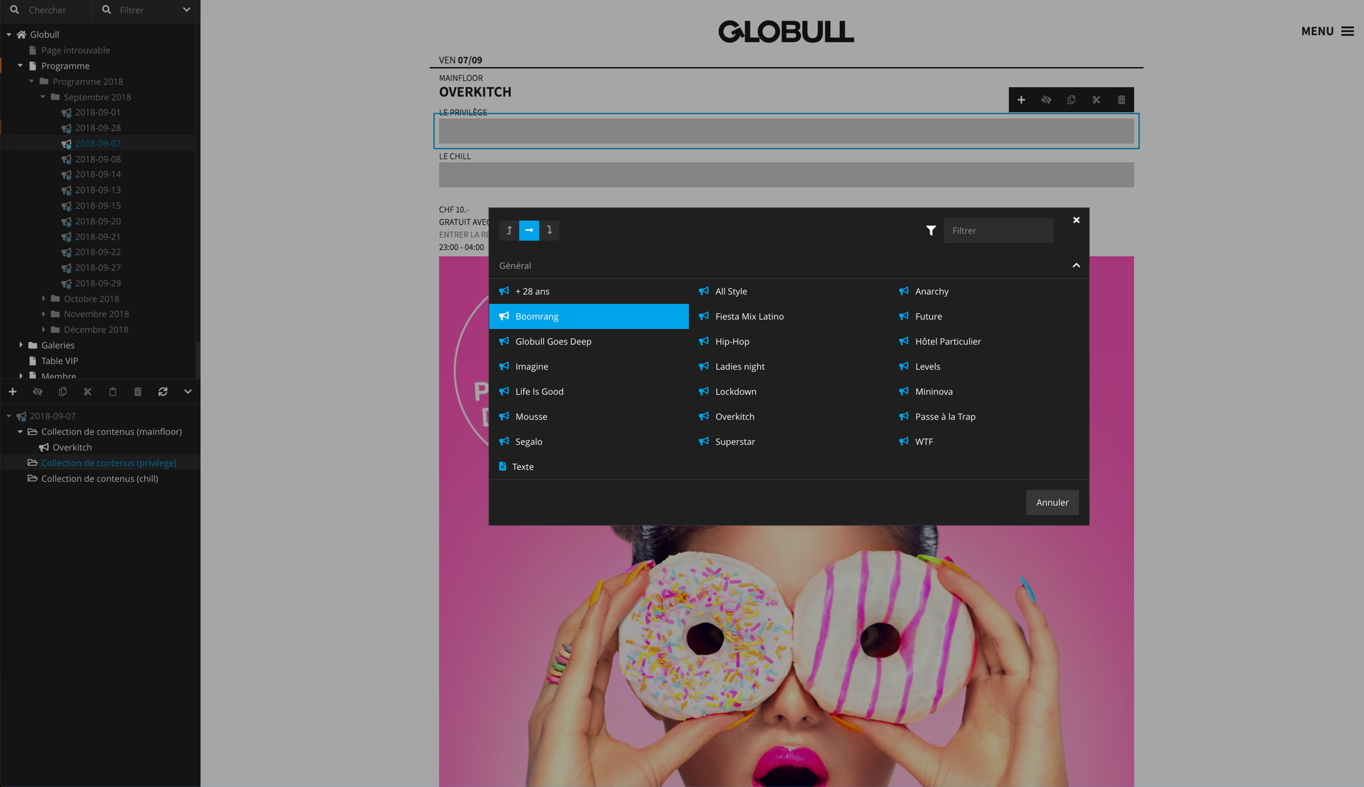Image resolution: width=1364 pixels, height=787 pixels.
Task: Collapse panel with chevron in tree toolbar
Action: 188,392
